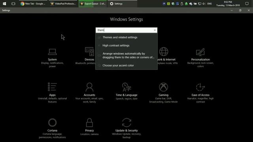253x142 pixels.
Task: Switch to VideoPad Professional taskbar window
Action: pos(63,4)
